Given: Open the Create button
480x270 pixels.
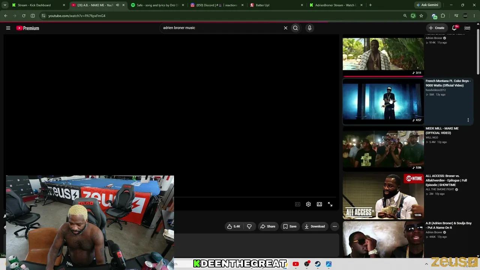Looking at the screenshot, I should (437, 28).
